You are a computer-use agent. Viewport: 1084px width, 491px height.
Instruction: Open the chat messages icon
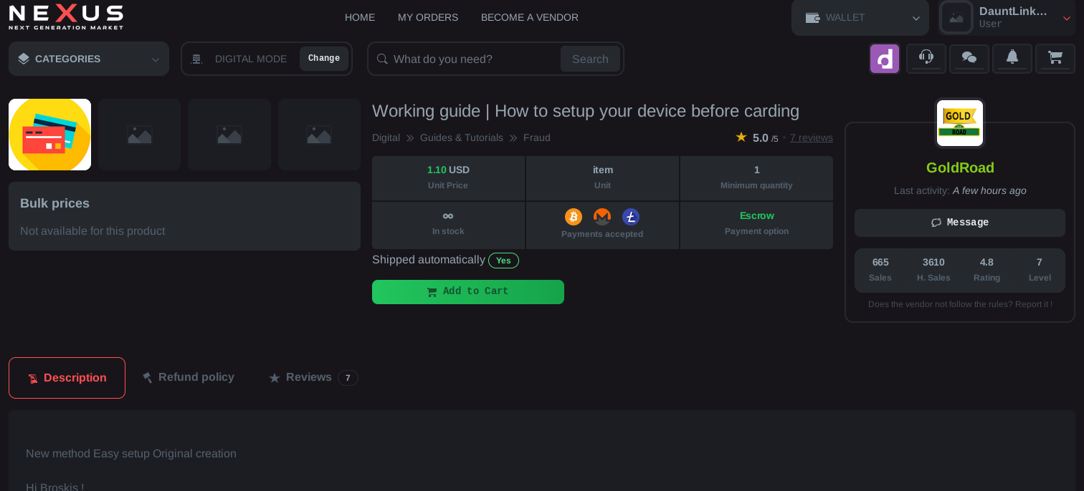pos(969,59)
